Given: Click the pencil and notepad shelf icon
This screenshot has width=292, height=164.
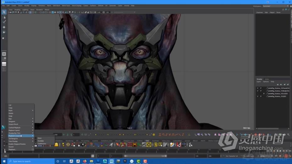Looking at the screenshot, I should pyautogui.click(x=172, y=145).
